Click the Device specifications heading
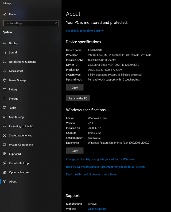 pos(83,42)
